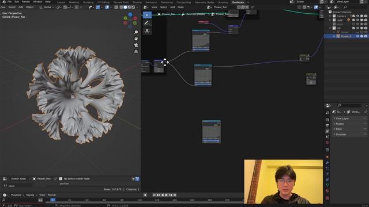Open the Keying dropdown in timeline
The width and height of the screenshot is (369, 207).
coord(31,195)
